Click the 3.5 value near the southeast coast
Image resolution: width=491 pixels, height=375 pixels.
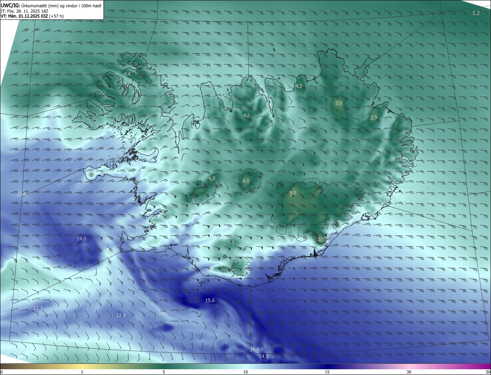[321, 240]
